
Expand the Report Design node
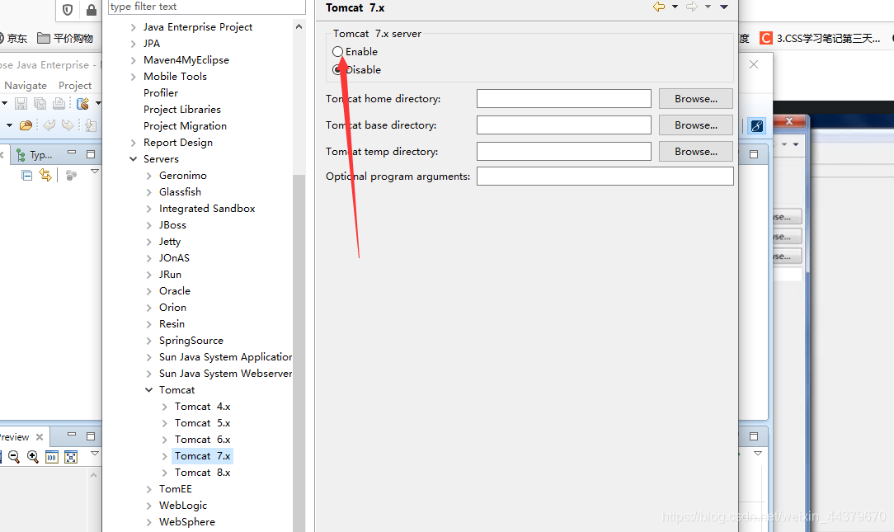point(133,143)
